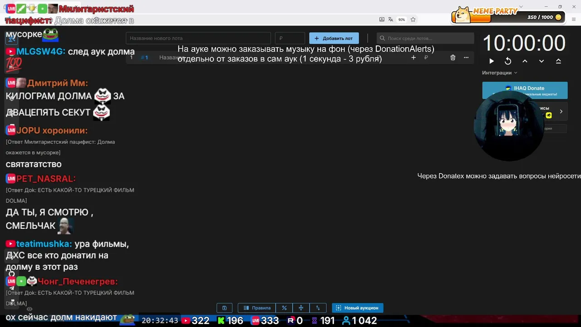Click the compact rows icon in bottom toolbar

301,308
